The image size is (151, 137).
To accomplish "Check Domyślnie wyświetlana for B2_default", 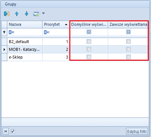I will (89, 42).
